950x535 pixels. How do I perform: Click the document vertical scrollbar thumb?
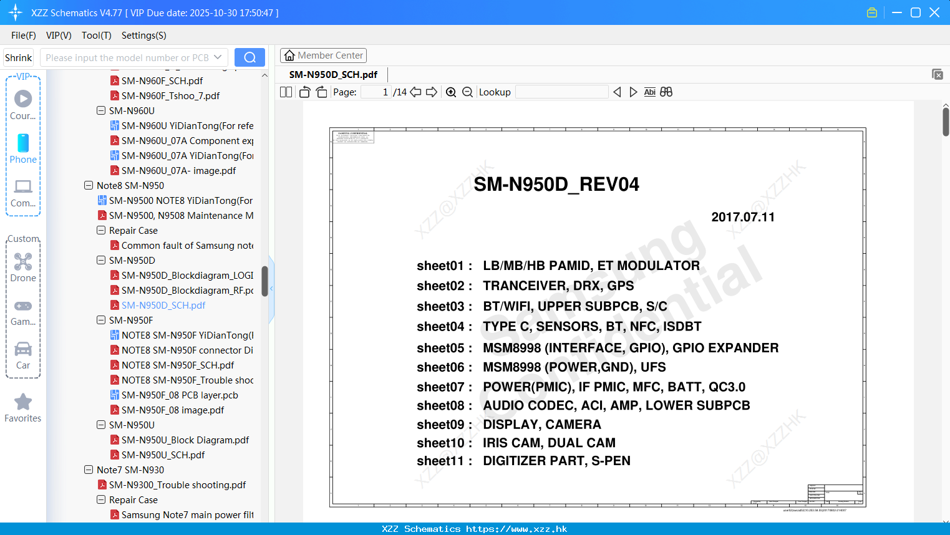tap(946, 122)
